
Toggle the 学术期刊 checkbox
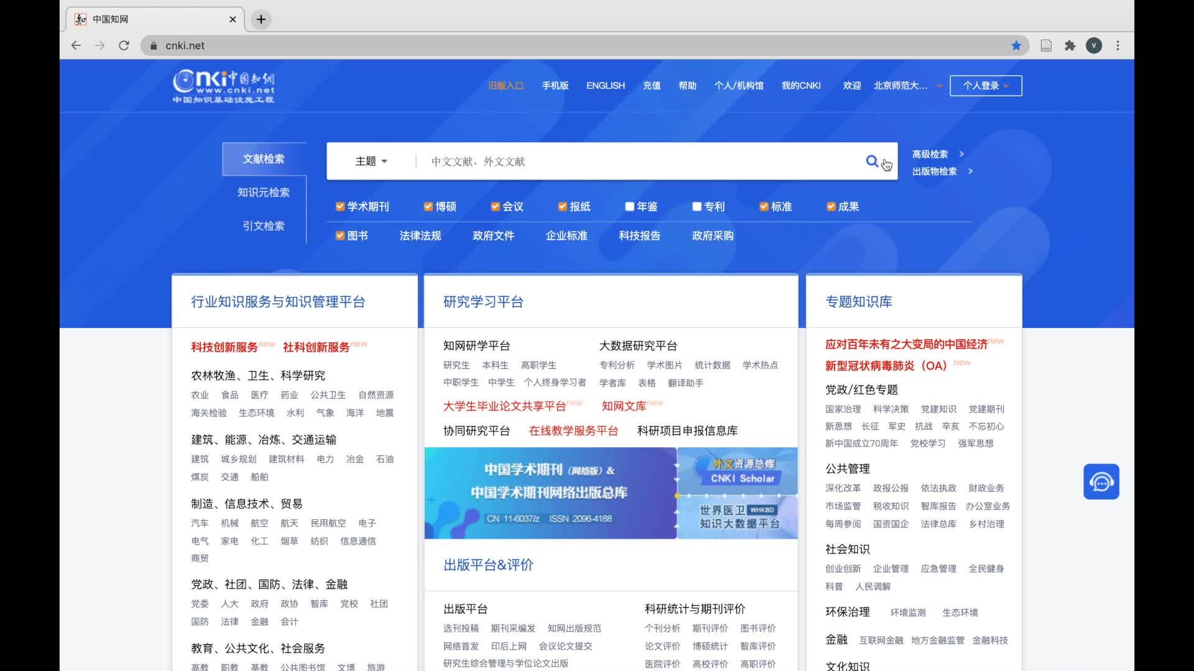point(340,206)
